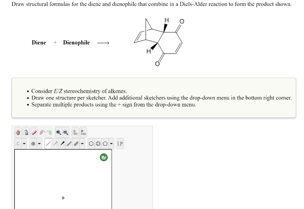Select the pink eraser tool
The height and width of the screenshot is (209, 304).
(x=34, y=132)
